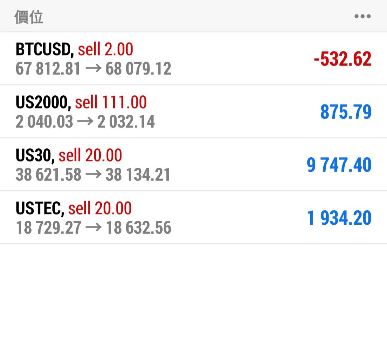
Task: Tap US30 open price 38 621.58
Action: click(48, 175)
